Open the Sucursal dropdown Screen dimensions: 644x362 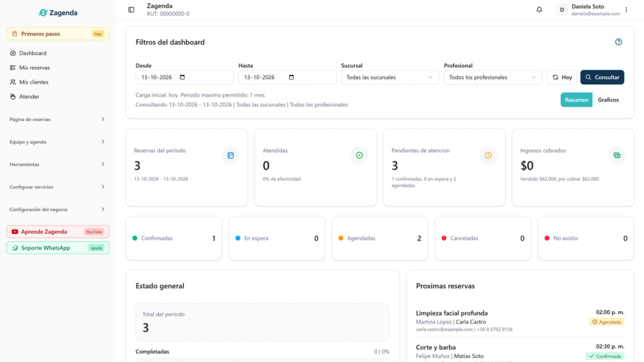[x=390, y=77]
